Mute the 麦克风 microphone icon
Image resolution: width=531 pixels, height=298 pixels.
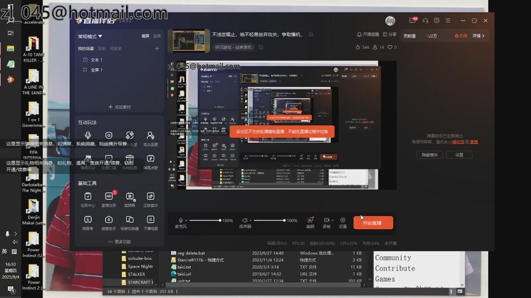(x=181, y=221)
